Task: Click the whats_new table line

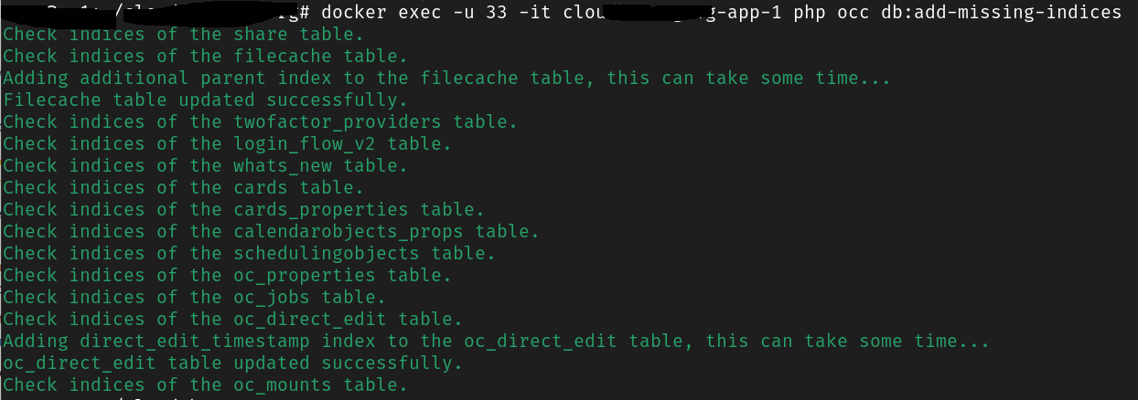Action: coord(205,166)
